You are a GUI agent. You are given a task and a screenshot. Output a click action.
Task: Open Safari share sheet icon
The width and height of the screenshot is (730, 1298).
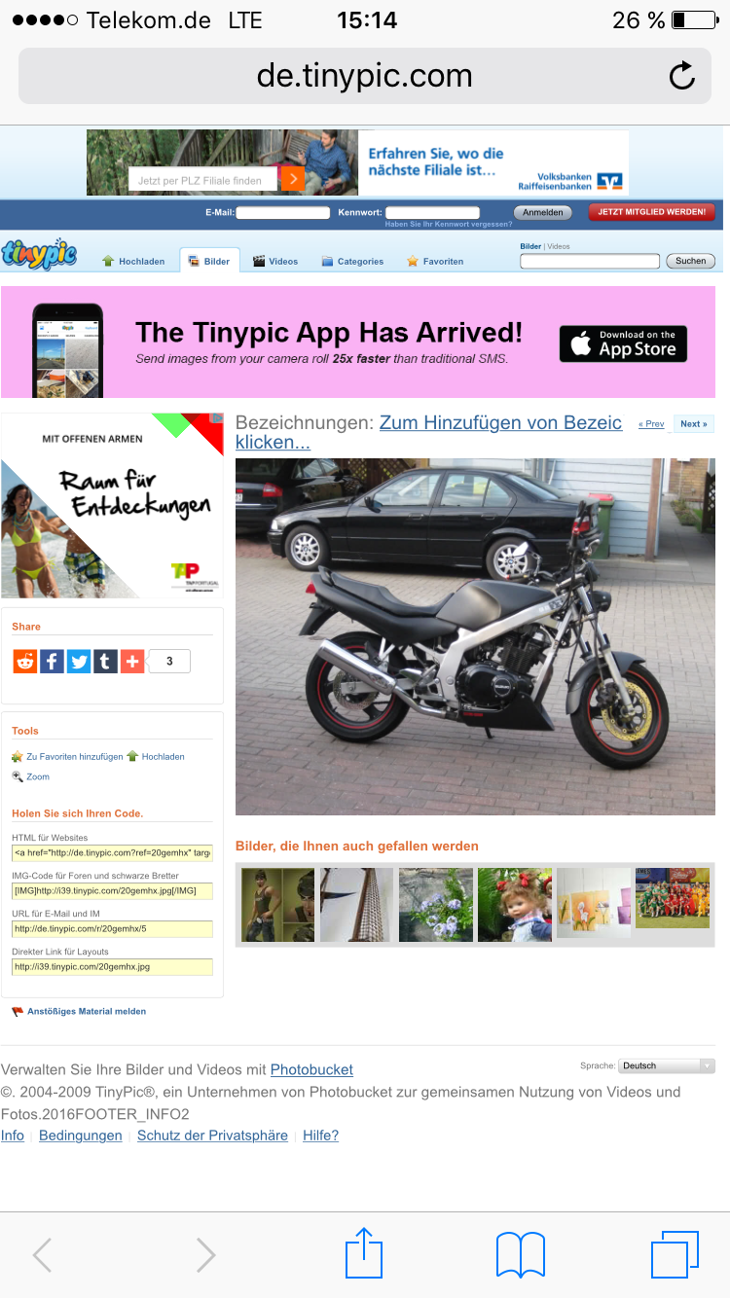point(365,1253)
